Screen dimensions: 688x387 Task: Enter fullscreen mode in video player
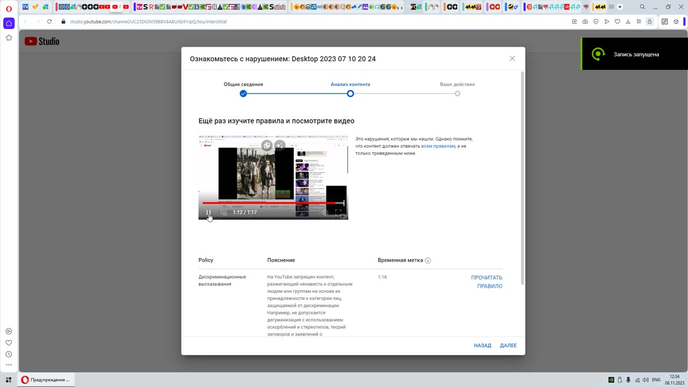coord(339,212)
